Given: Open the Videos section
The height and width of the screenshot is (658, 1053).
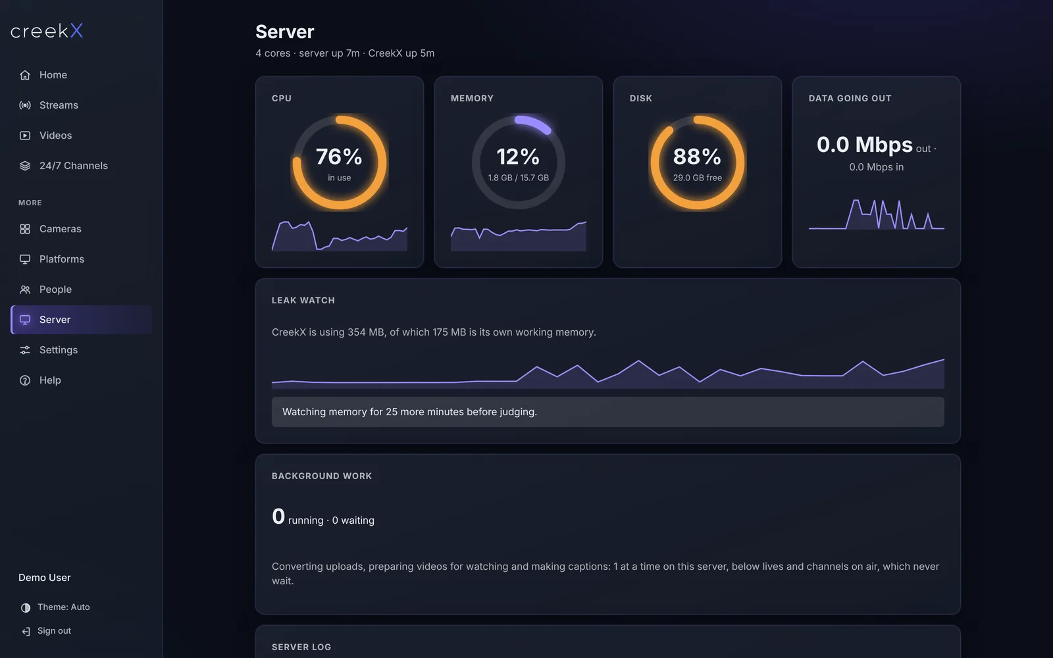Looking at the screenshot, I should [x=56, y=136].
